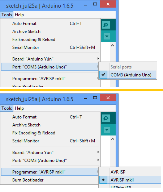
Task: Select AVR ISP programmer option
Action: [130, 172]
